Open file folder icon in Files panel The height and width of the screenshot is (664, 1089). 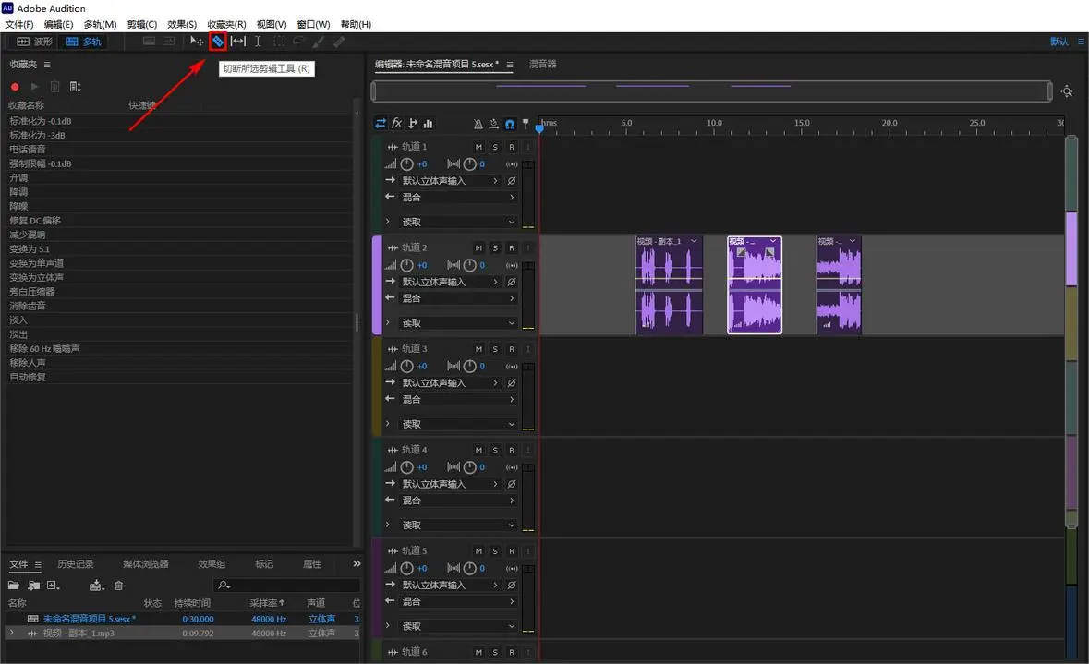tap(13, 586)
